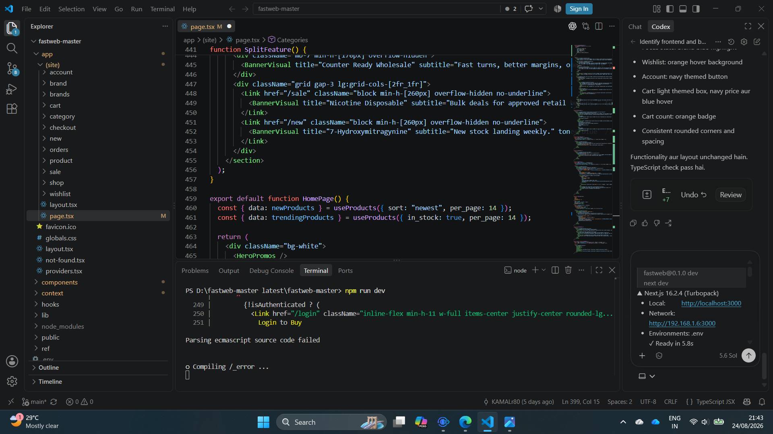Click the editor minimap overview

point(593,149)
